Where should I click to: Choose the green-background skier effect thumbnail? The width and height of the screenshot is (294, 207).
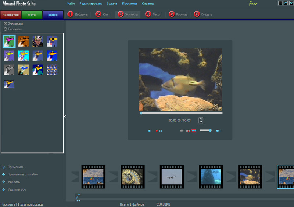pos(9,41)
